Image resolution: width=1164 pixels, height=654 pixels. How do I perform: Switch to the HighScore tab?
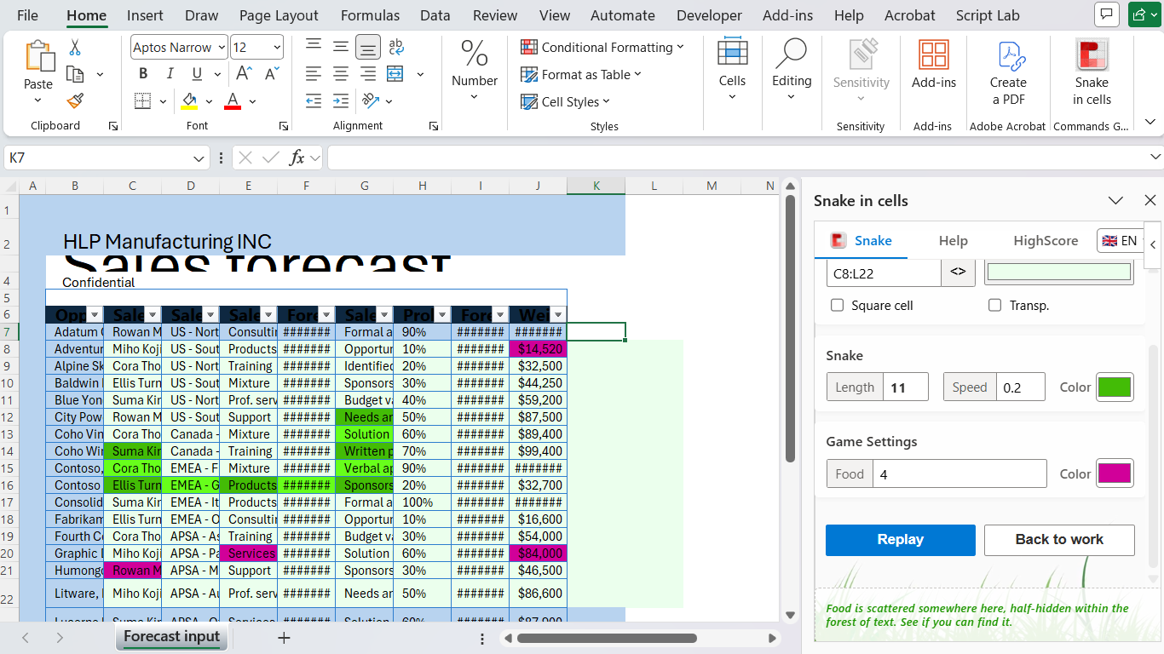coord(1046,240)
